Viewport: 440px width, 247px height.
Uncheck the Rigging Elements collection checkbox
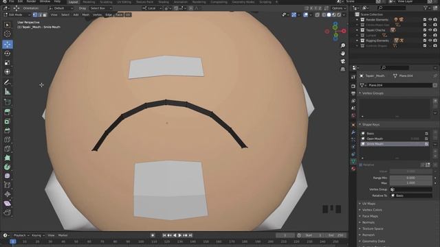point(425,40)
